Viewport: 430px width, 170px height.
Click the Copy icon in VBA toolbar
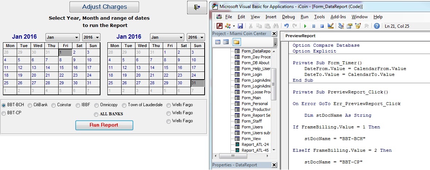pyautogui.click(x=259, y=26)
